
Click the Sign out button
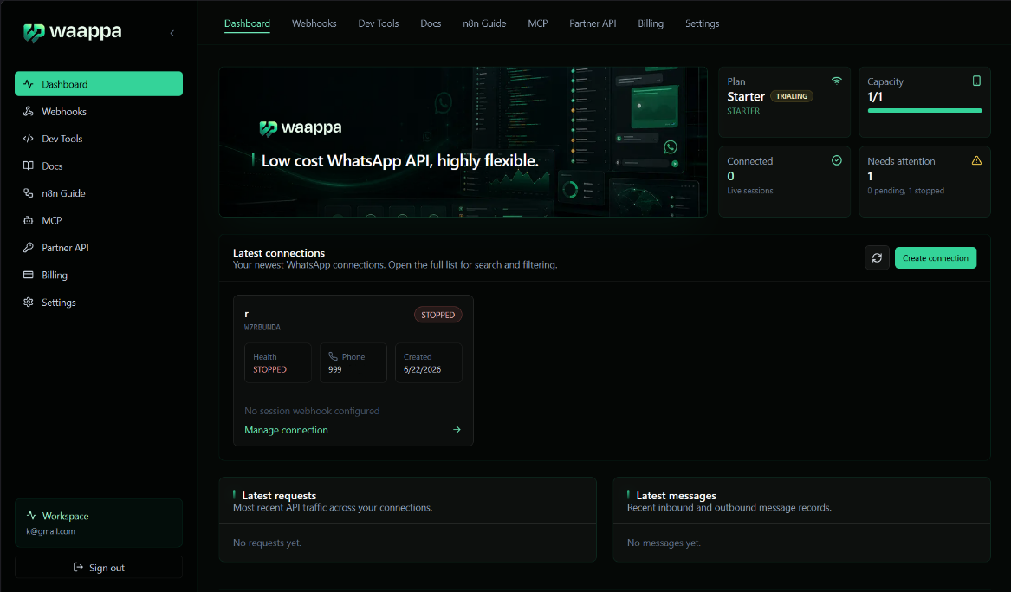pyautogui.click(x=99, y=568)
